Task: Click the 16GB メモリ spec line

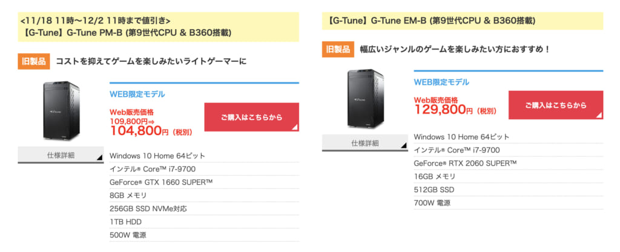Action: [435, 176]
